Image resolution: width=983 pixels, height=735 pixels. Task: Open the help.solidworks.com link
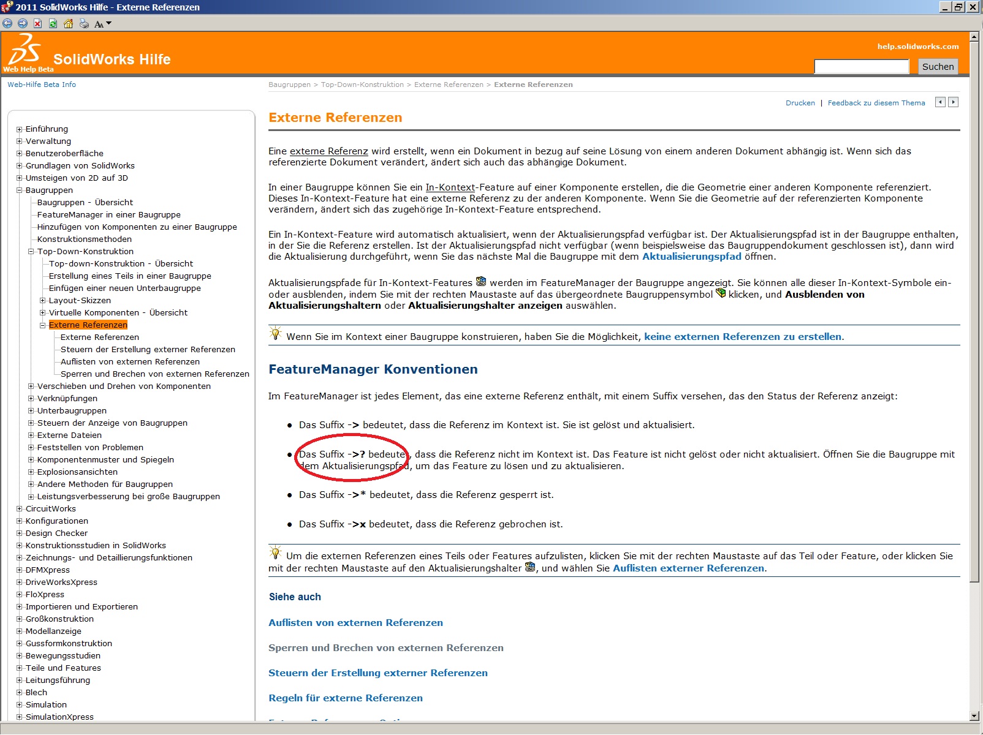(918, 47)
